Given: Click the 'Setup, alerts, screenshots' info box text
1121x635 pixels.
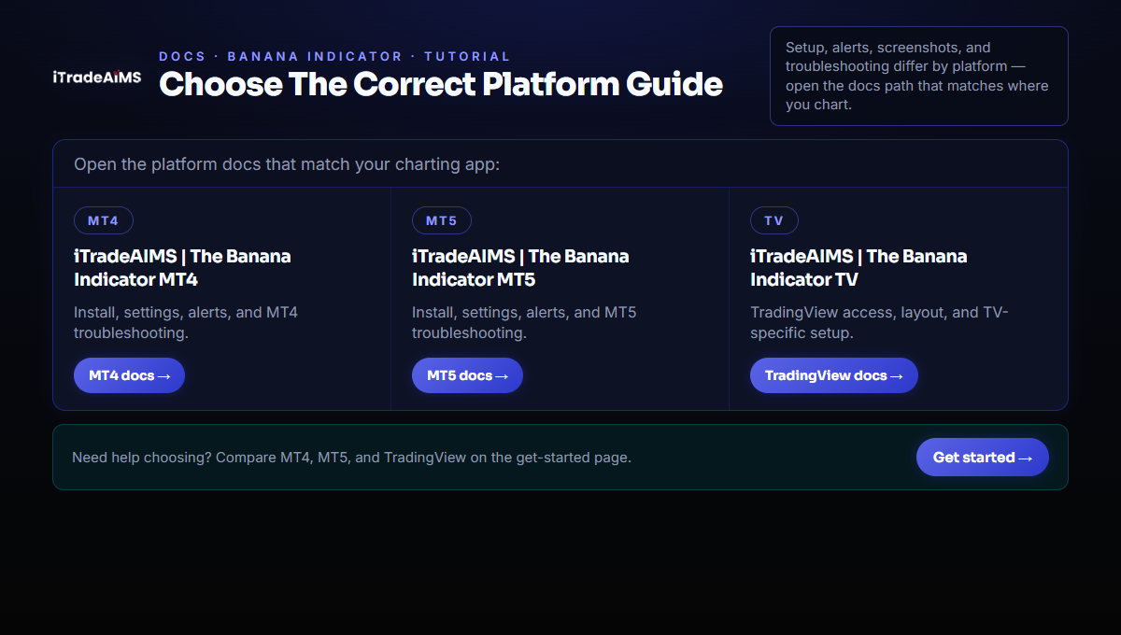Looking at the screenshot, I should 917,76.
